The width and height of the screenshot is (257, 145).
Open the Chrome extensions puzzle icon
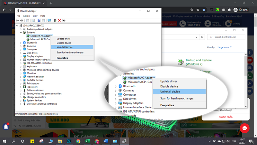coord(229,10)
